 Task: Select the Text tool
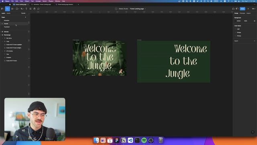pos(26,9)
